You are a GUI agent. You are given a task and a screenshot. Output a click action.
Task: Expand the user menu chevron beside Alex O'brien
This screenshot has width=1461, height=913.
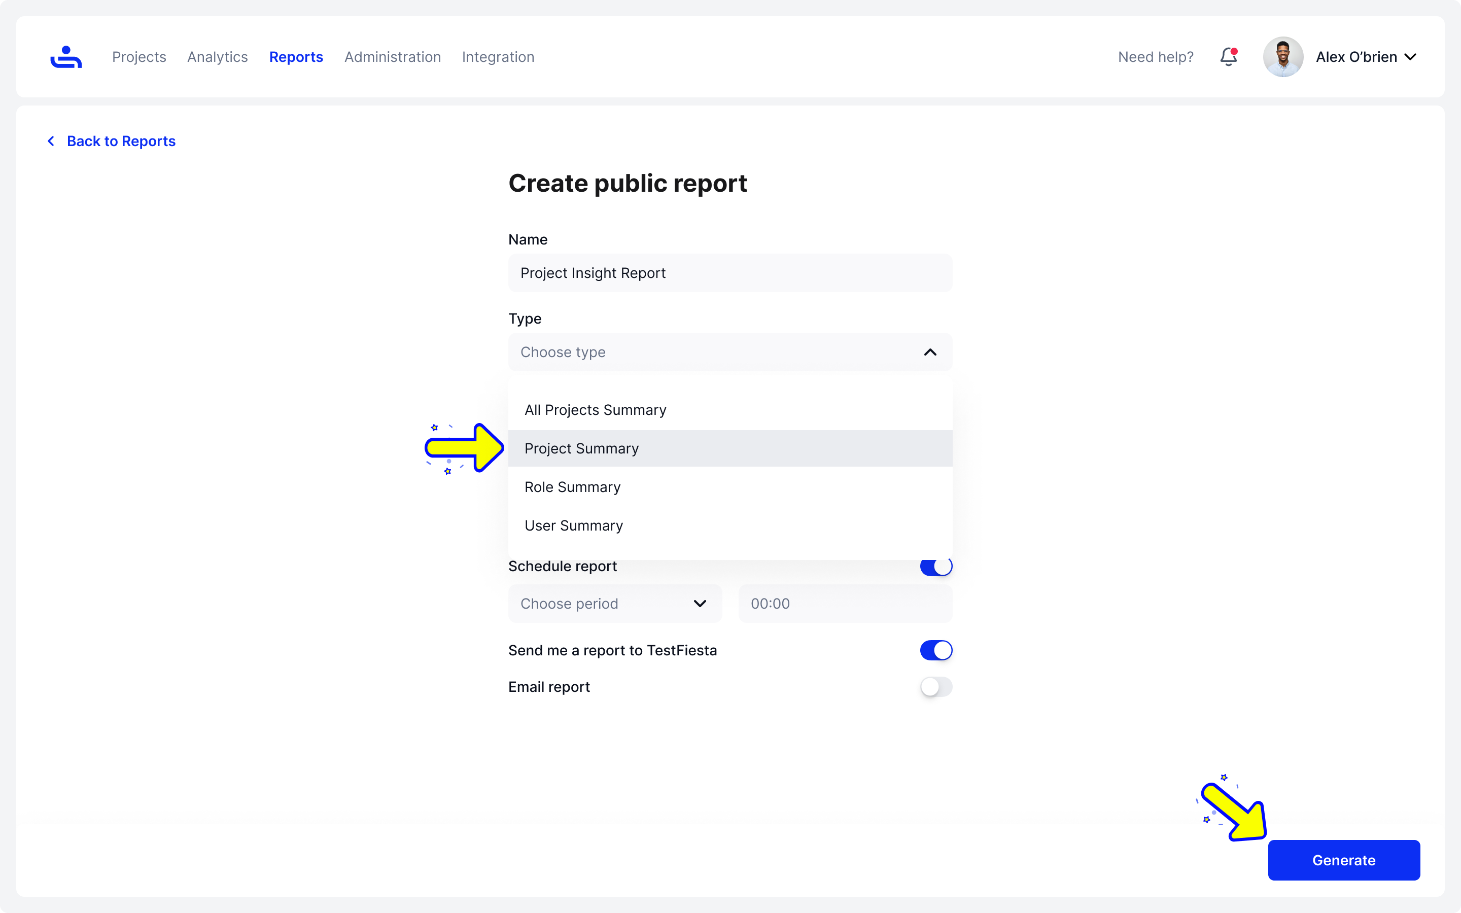(1410, 57)
